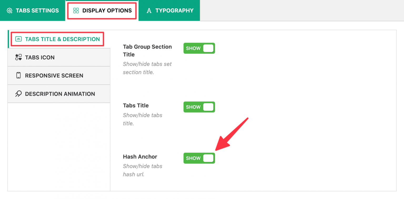Click the note icon beside Tabs Title & Description
404x199 pixels.
[18, 38]
